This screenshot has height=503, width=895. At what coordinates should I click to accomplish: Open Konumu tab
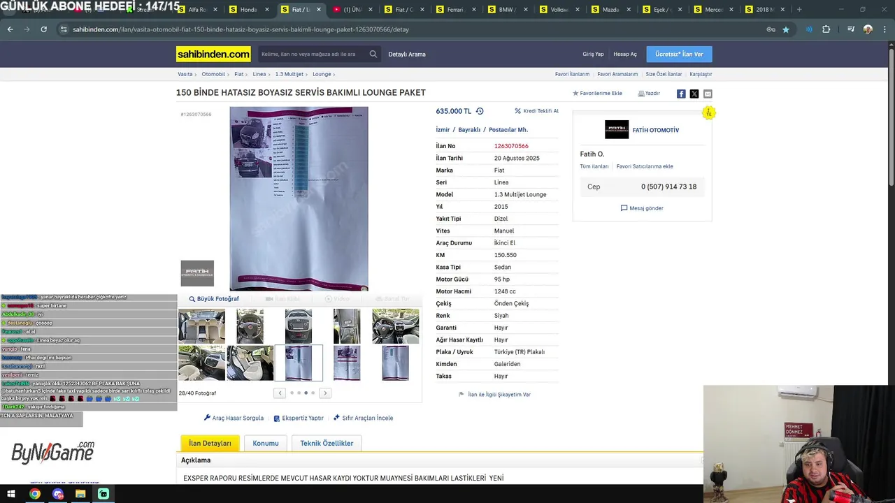[266, 444]
